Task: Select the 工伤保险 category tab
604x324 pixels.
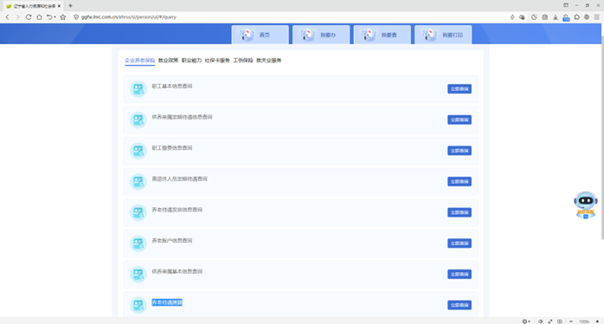Action: pyautogui.click(x=243, y=60)
